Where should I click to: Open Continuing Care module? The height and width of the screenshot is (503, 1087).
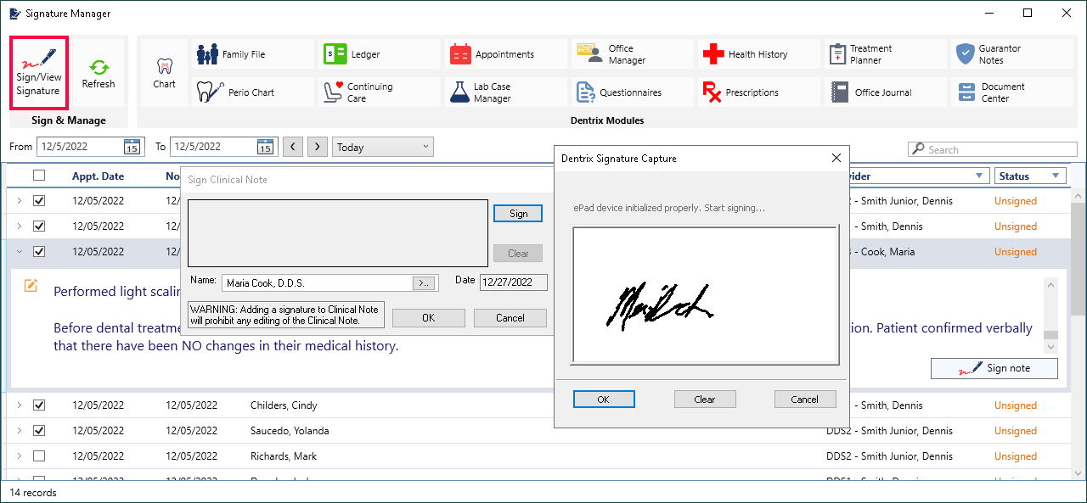tap(380, 92)
